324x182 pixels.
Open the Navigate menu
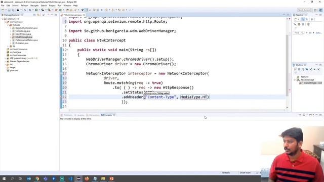click(34, 6)
